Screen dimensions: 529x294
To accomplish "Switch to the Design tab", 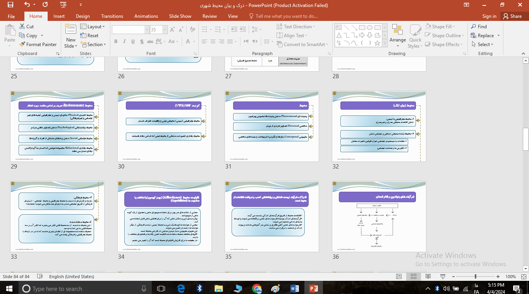I will point(82,16).
